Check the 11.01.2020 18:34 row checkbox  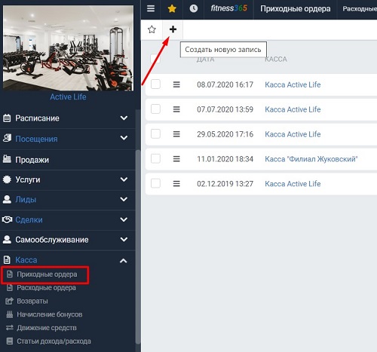click(155, 158)
